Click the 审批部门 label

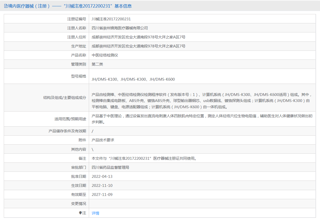pyautogui.click(x=78, y=167)
